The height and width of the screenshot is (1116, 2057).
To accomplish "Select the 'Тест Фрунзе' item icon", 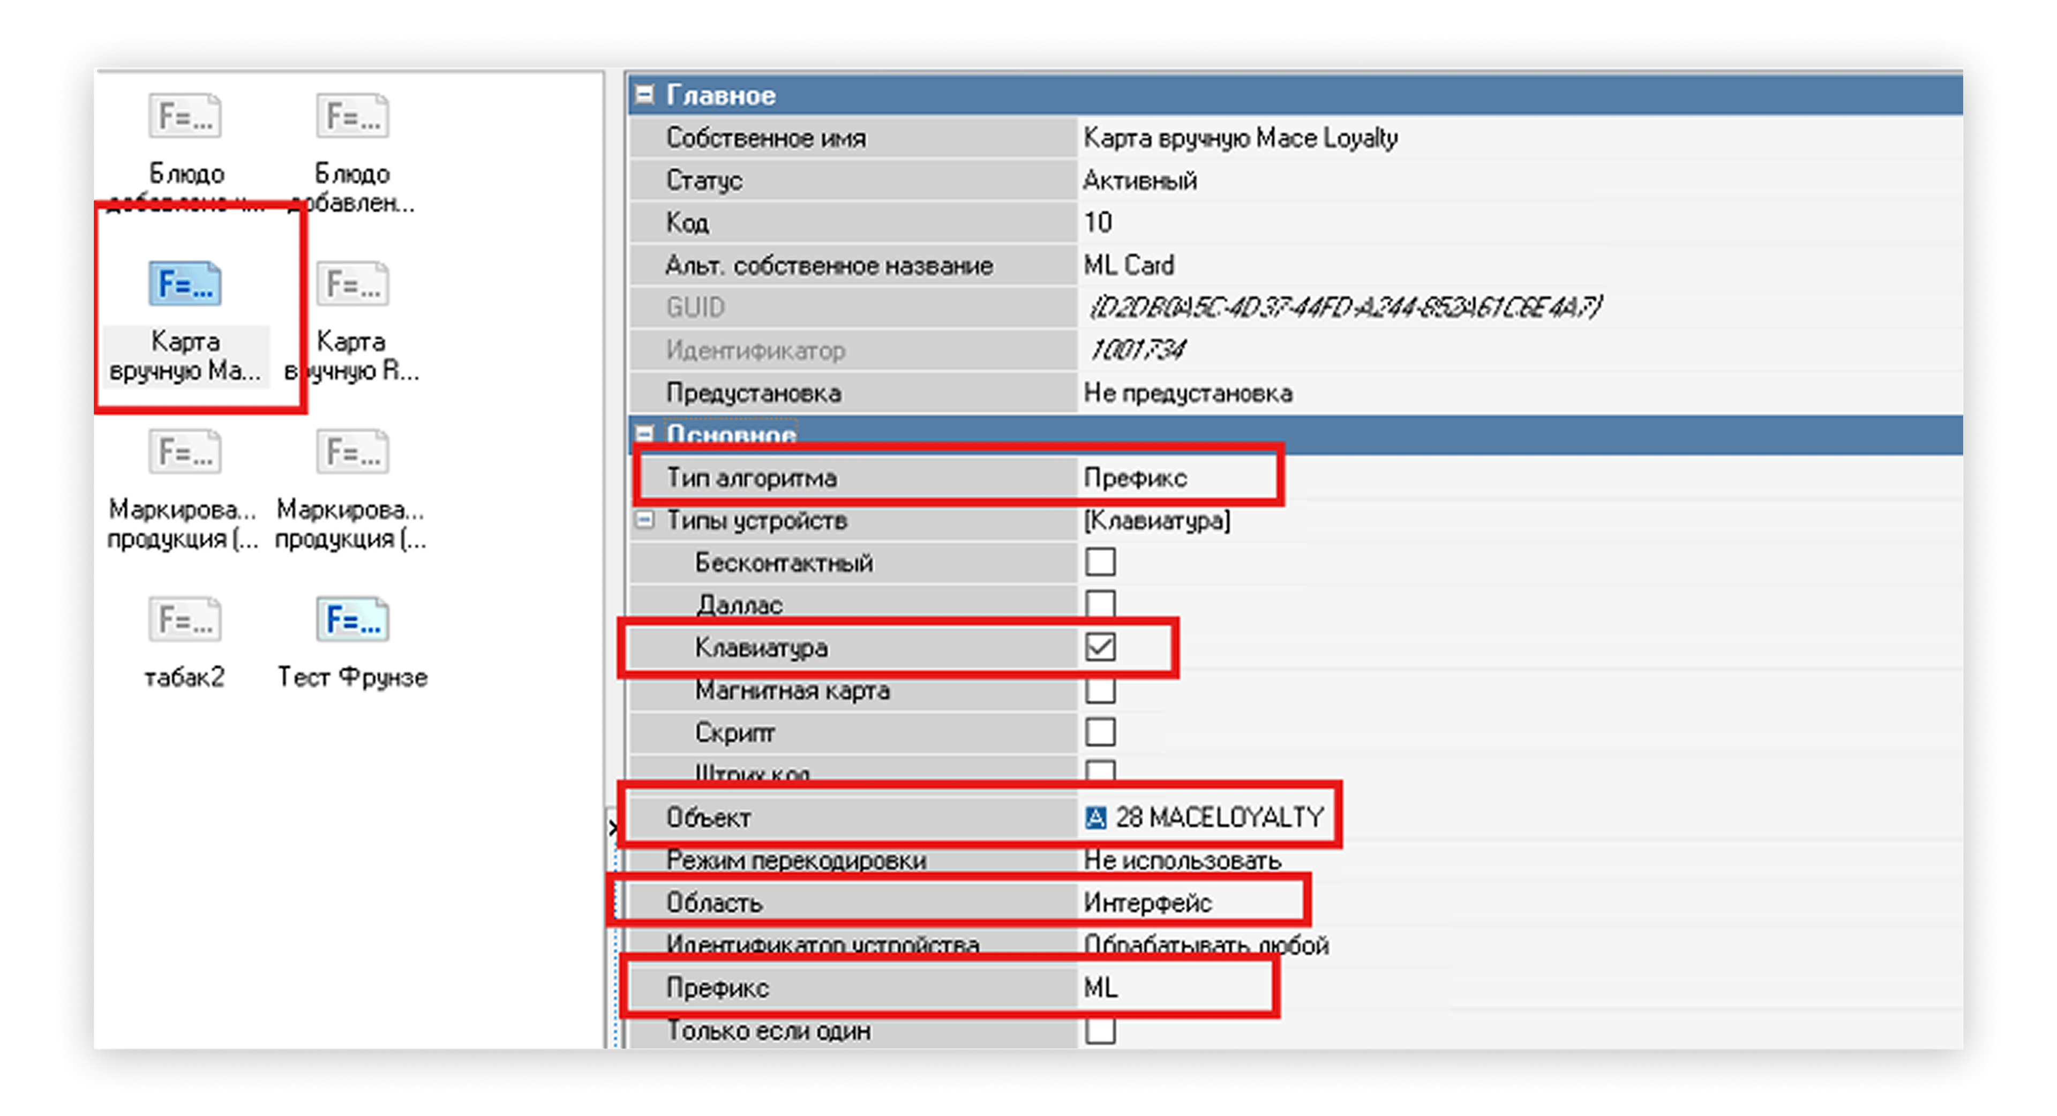I will pyautogui.click(x=352, y=620).
